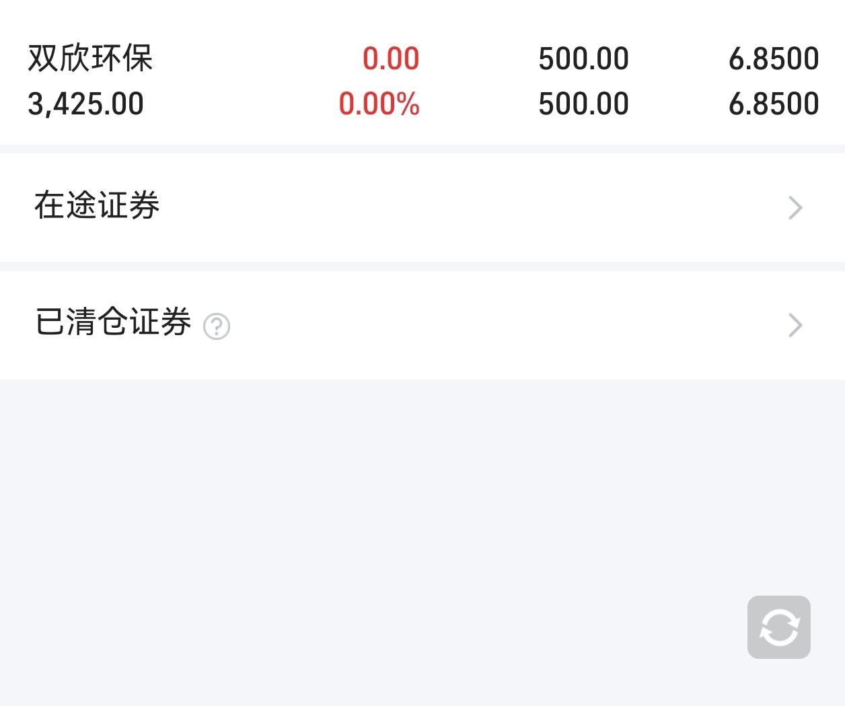845x706 pixels.
Task: Click blank space in 已清仓证券 row
Action: [505, 325]
